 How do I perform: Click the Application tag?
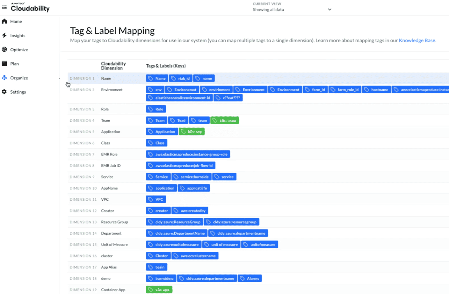tap(162, 131)
